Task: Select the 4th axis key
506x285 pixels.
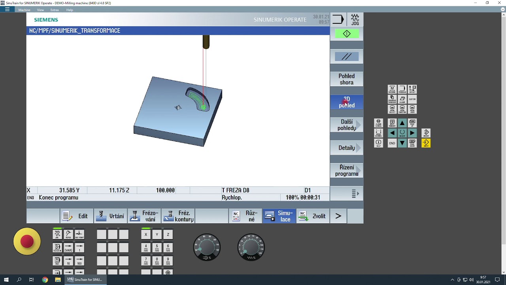Action: pyautogui.click(x=146, y=248)
